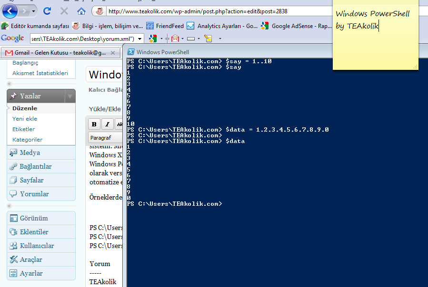Click the Yorumlar speech bubble icon
428x287 pixels.
[13, 194]
